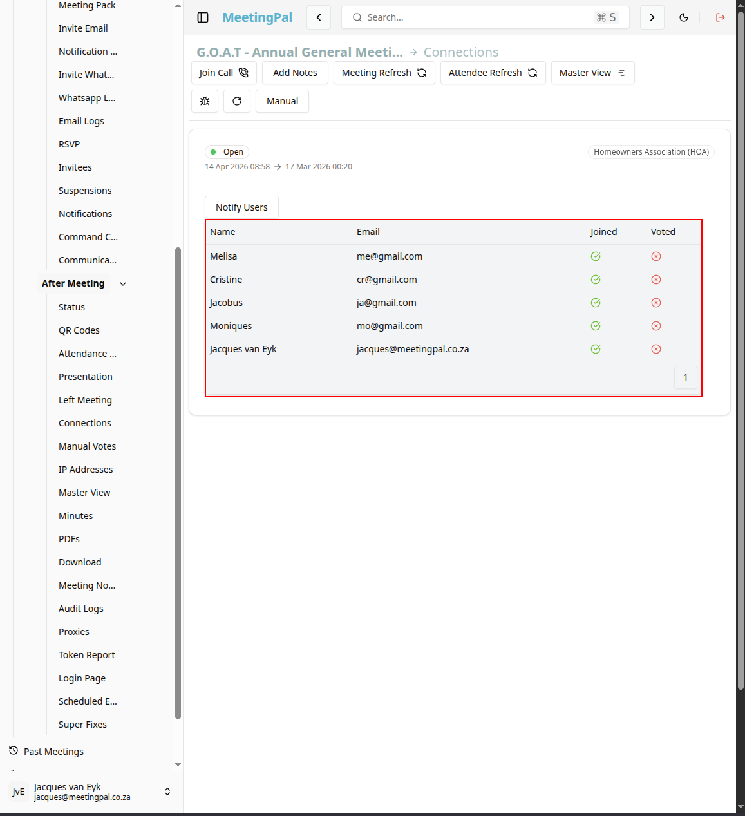Click the bug debug icon button

click(205, 101)
